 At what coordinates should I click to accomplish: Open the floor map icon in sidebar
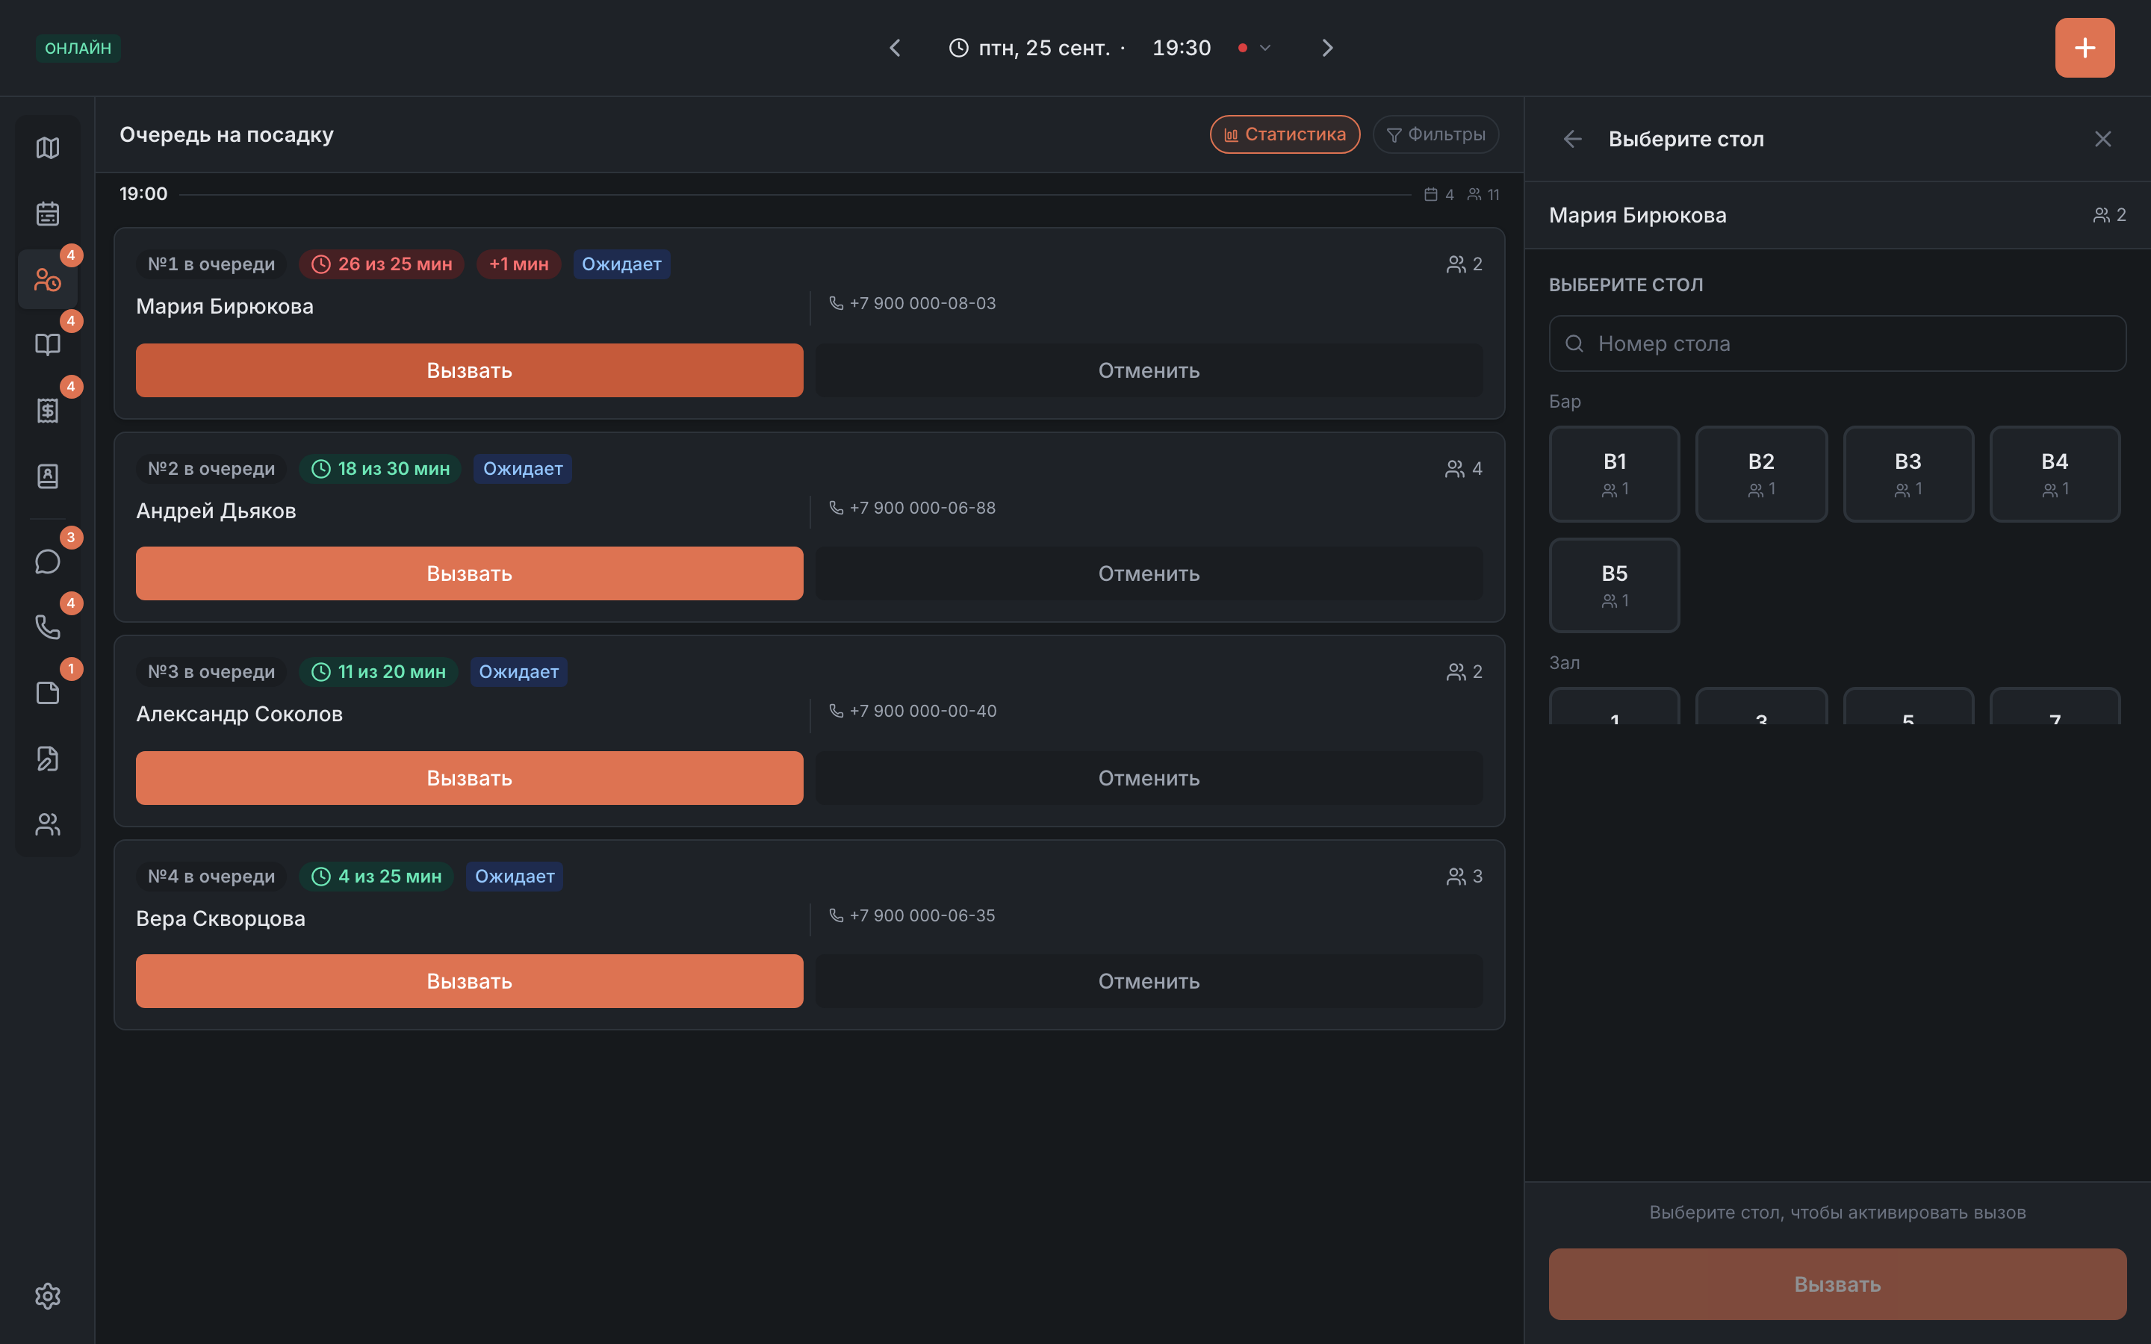point(47,148)
